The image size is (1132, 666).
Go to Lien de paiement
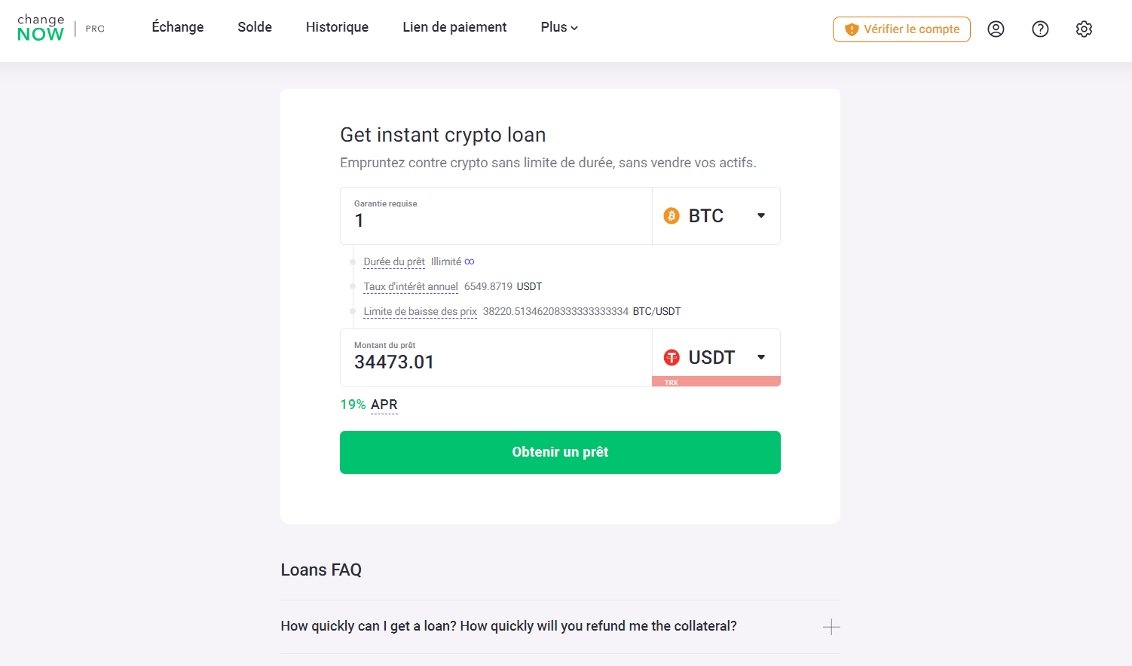coord(454,27)
